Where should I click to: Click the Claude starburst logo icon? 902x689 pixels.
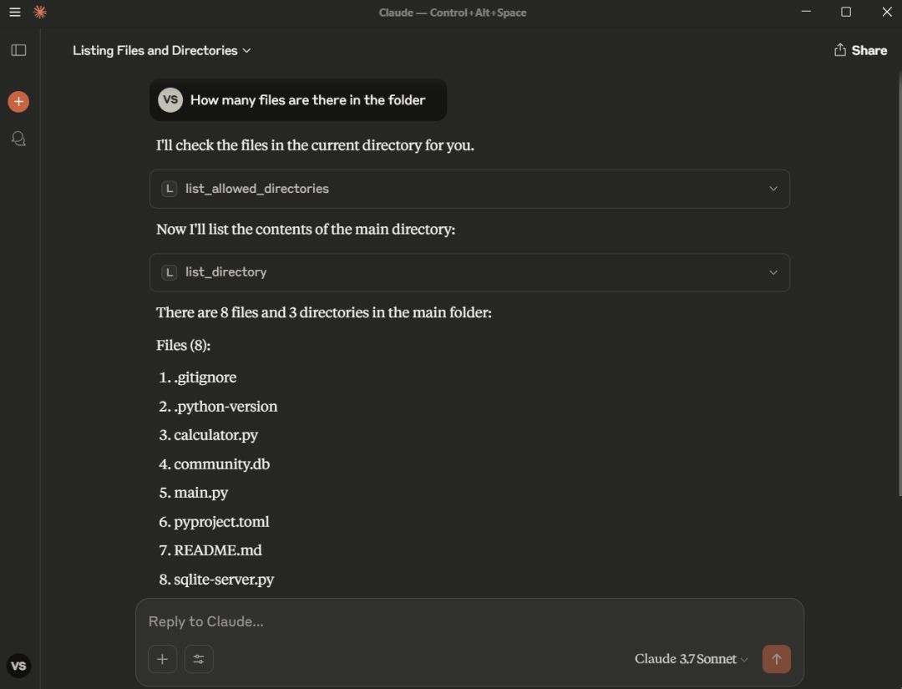(x=39, y=13)
